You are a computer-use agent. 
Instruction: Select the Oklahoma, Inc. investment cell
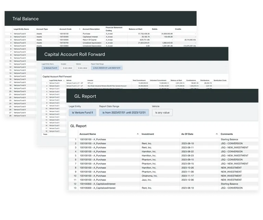150,176
